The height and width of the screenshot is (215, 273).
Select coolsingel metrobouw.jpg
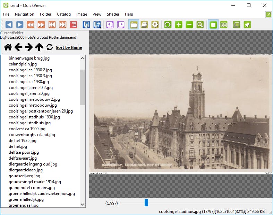click(33, 105)
